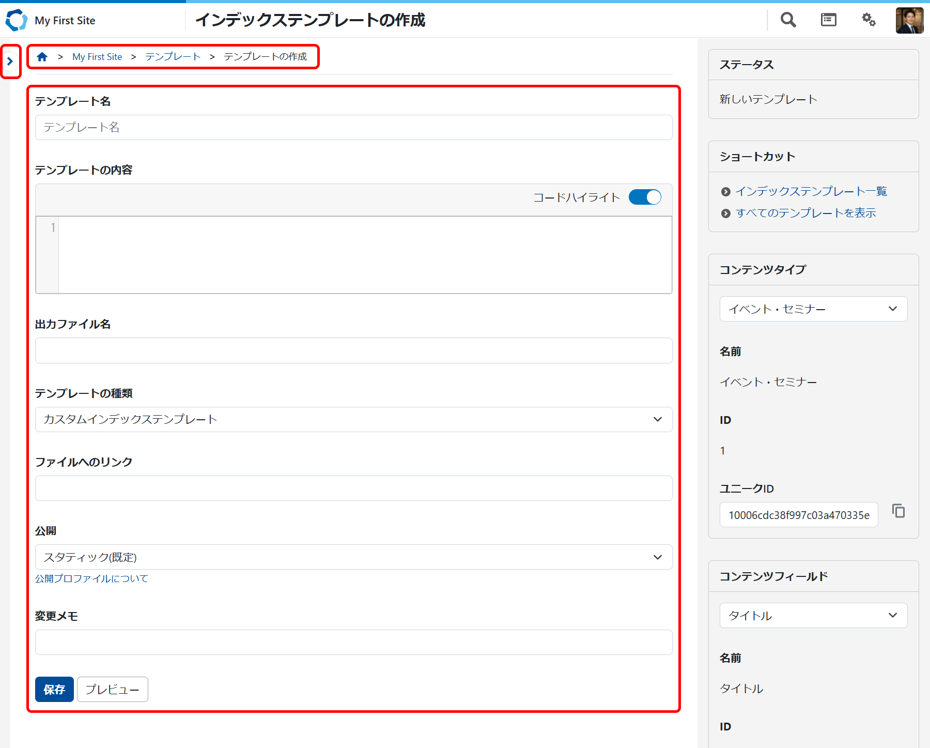The image size is (930, 748).
Task: Open インデックステンプレート一覧 shortcut link
Action: point(811,192)
